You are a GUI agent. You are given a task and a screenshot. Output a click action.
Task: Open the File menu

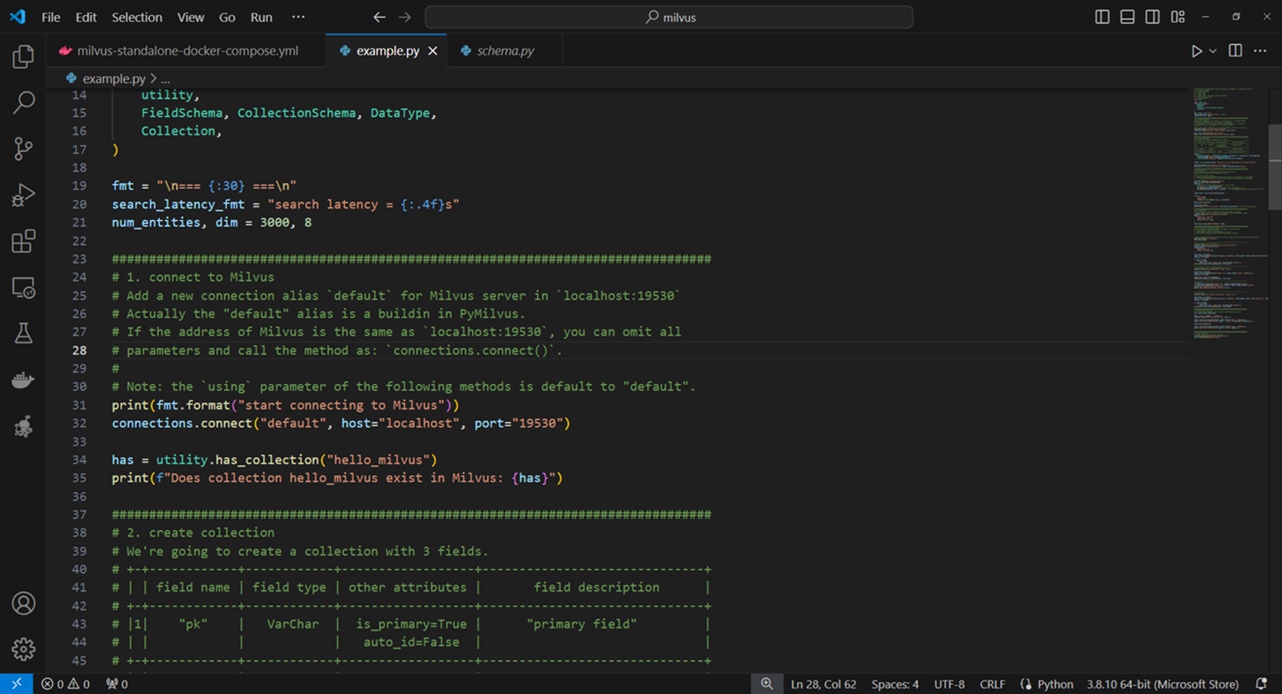pos(51,17)
